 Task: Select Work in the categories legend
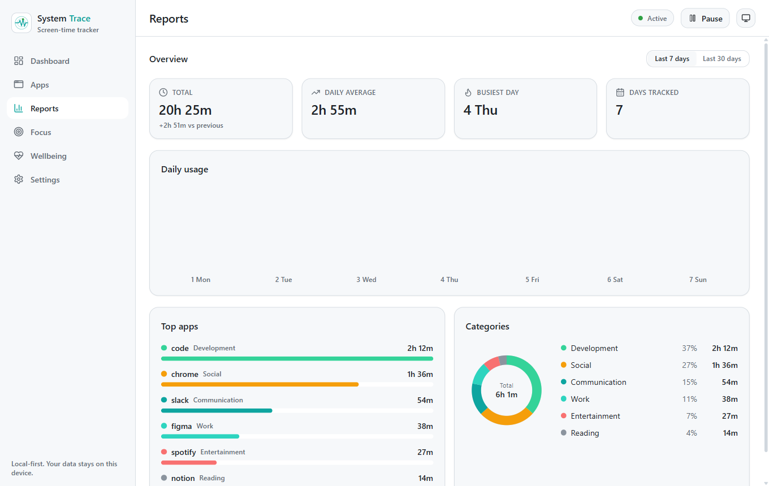[580, 399]
